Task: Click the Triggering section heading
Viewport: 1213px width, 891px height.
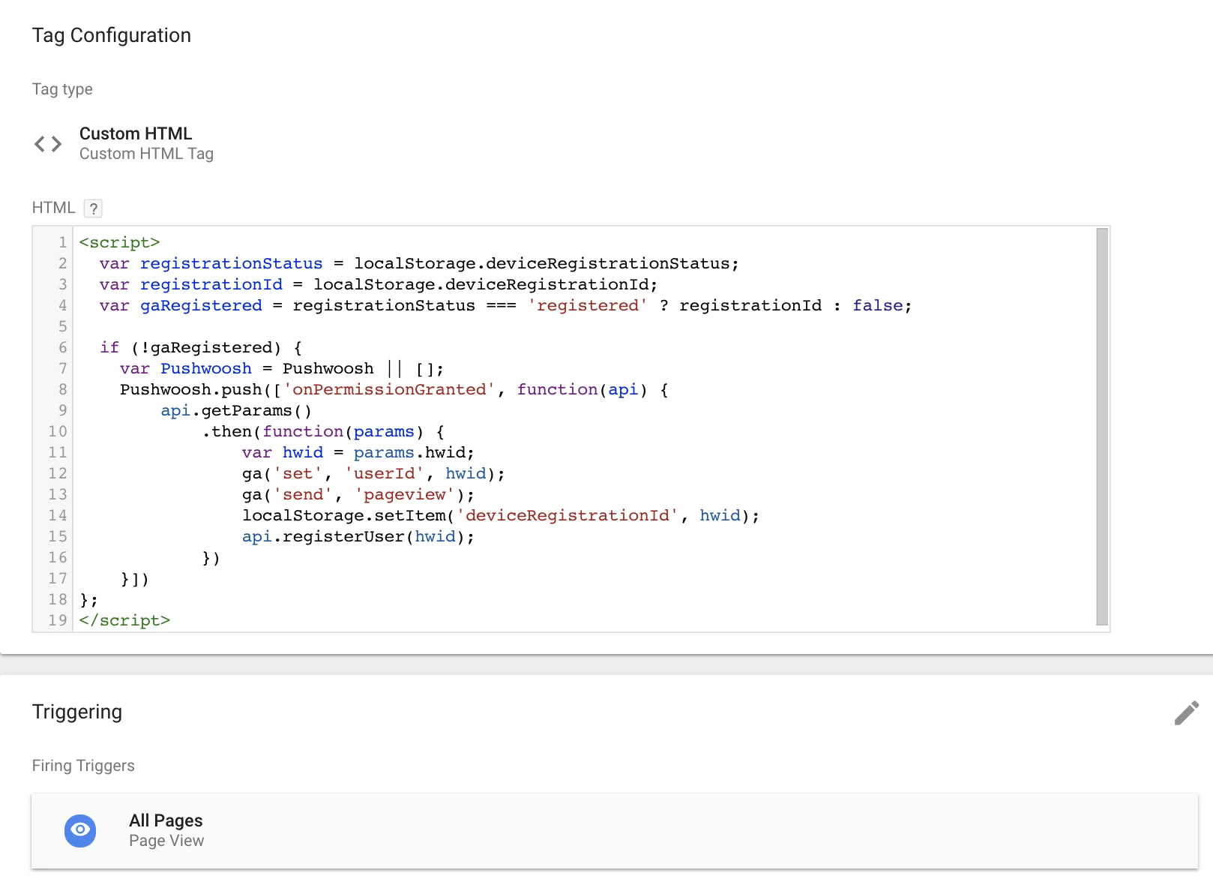Action: [76, 711]
